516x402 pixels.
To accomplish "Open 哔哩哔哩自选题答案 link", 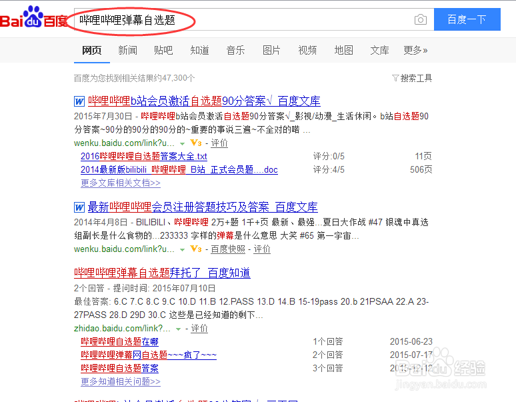I will pyautogui.click(x=119, y=368).
